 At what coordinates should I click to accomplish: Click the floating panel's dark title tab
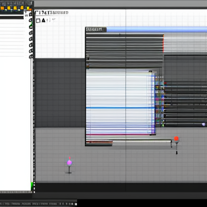[96, 30]
